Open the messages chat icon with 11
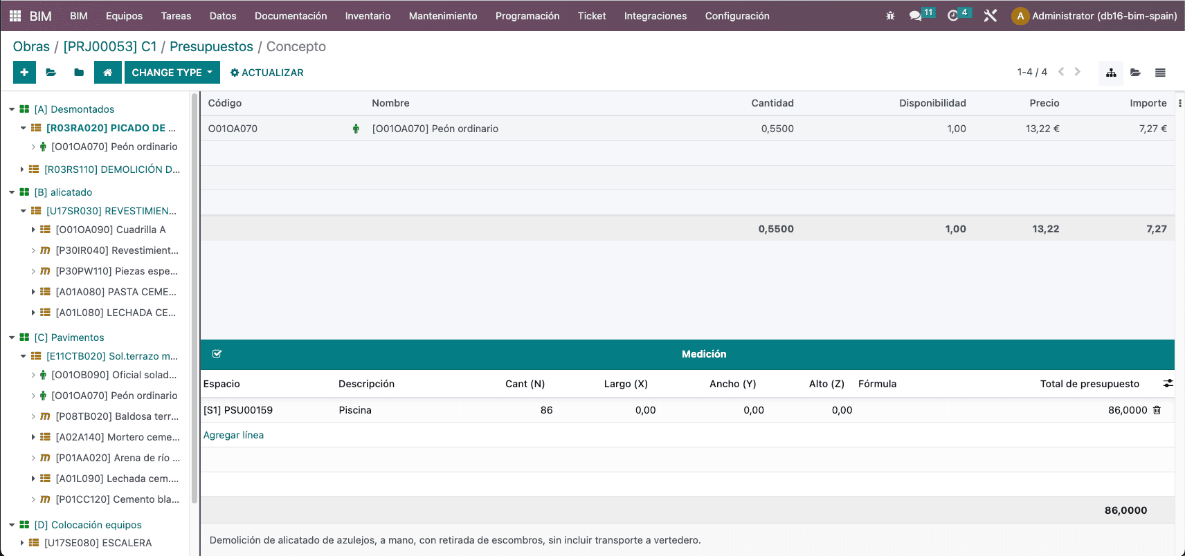The image size is (1185, 556). pos(921,15)
